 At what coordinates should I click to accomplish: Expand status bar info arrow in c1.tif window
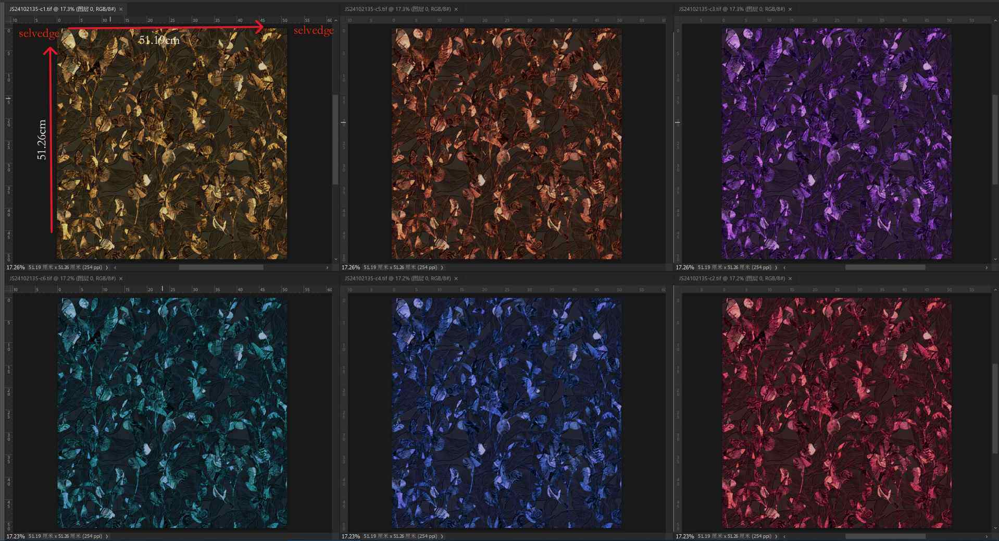click(107, 267)
